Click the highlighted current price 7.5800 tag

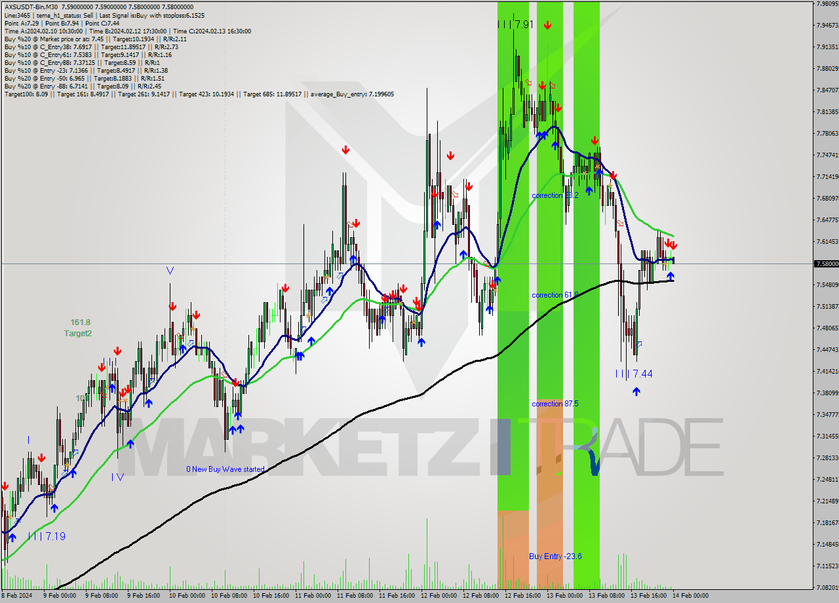pos(826,263)
